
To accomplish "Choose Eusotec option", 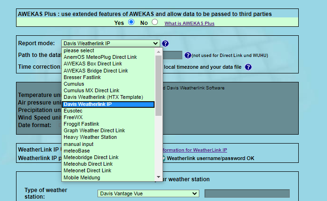I will (x=108, y=111).
